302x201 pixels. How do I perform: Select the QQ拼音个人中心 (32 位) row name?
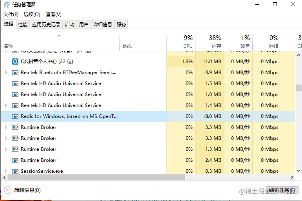click(x=47, y=62)
